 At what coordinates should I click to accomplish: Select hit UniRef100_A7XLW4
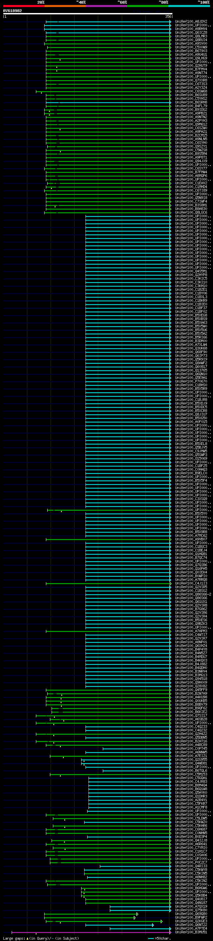(x=191, y=344)
